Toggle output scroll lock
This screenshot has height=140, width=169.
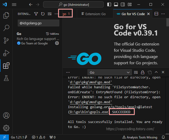[x=143, y=72]
